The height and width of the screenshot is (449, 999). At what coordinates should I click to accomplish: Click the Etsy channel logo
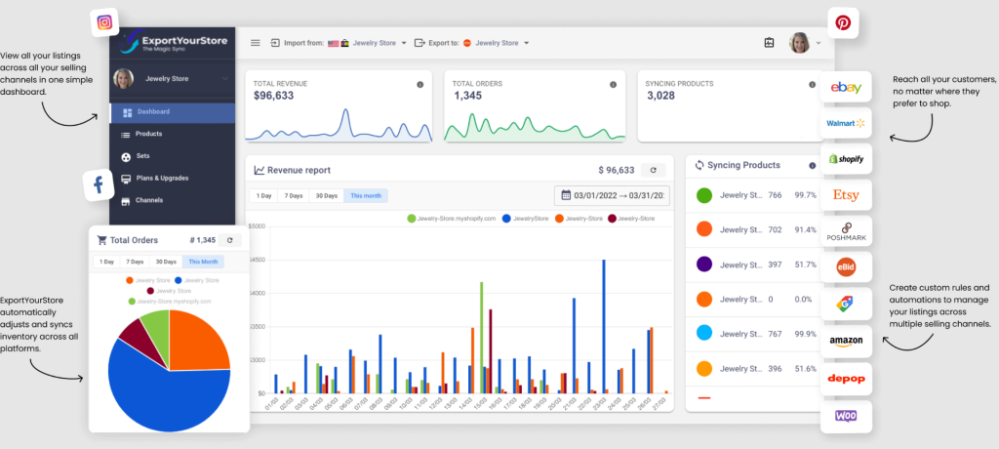coord(846,195)
